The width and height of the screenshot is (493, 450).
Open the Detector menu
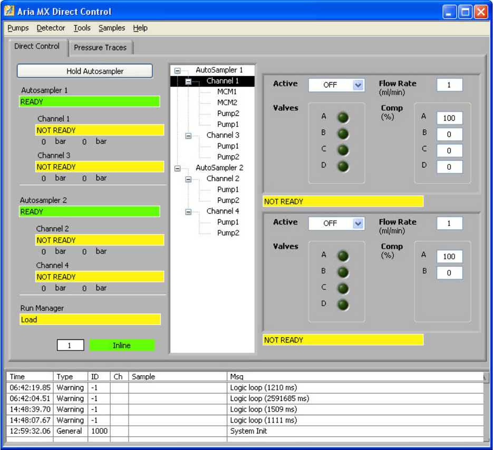coord(51,28)
